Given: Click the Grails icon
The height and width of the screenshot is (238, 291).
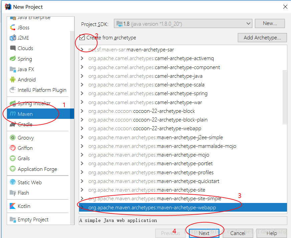Looking at the screenshot, I should (13, 158).
